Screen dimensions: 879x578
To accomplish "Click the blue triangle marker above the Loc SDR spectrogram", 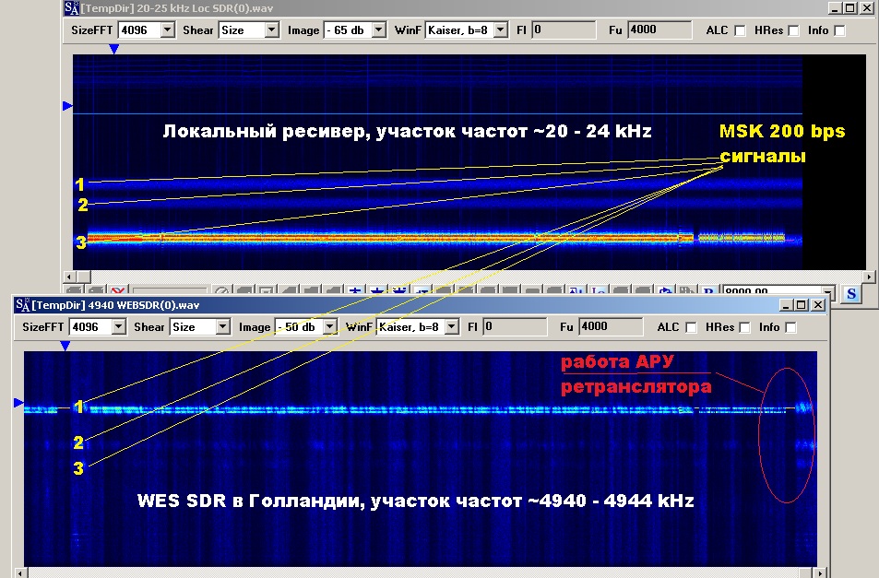I will coord(113,49).
